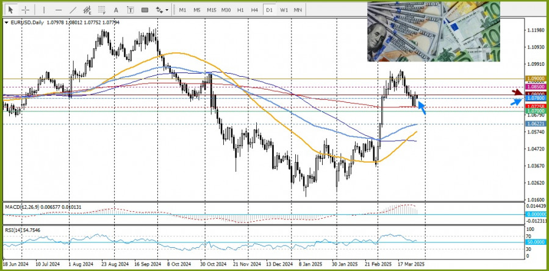Viewport: 549px width, 271px height.
Task: Toggle the H1 timeframe button
Action: coord(240,10)
